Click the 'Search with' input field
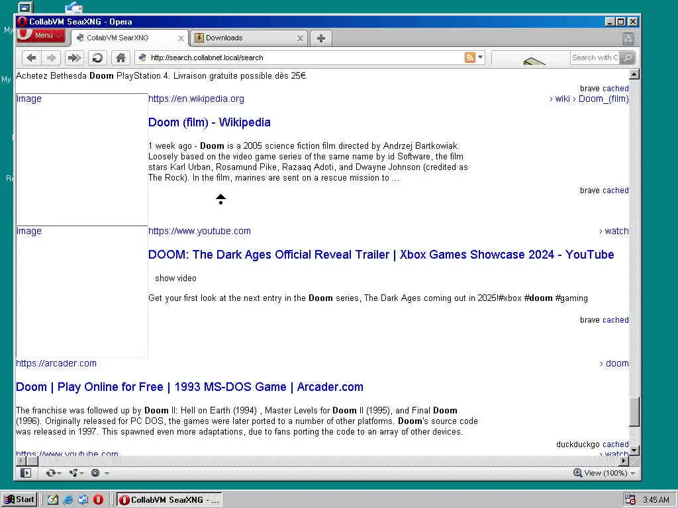The height and width of the screenshot is (508, 678). click(x=595, y=58)
